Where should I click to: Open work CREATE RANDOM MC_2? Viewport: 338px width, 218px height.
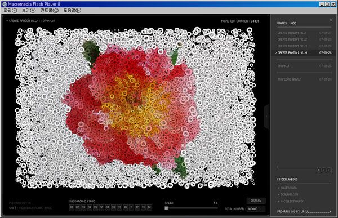click(x=304, y=39)
